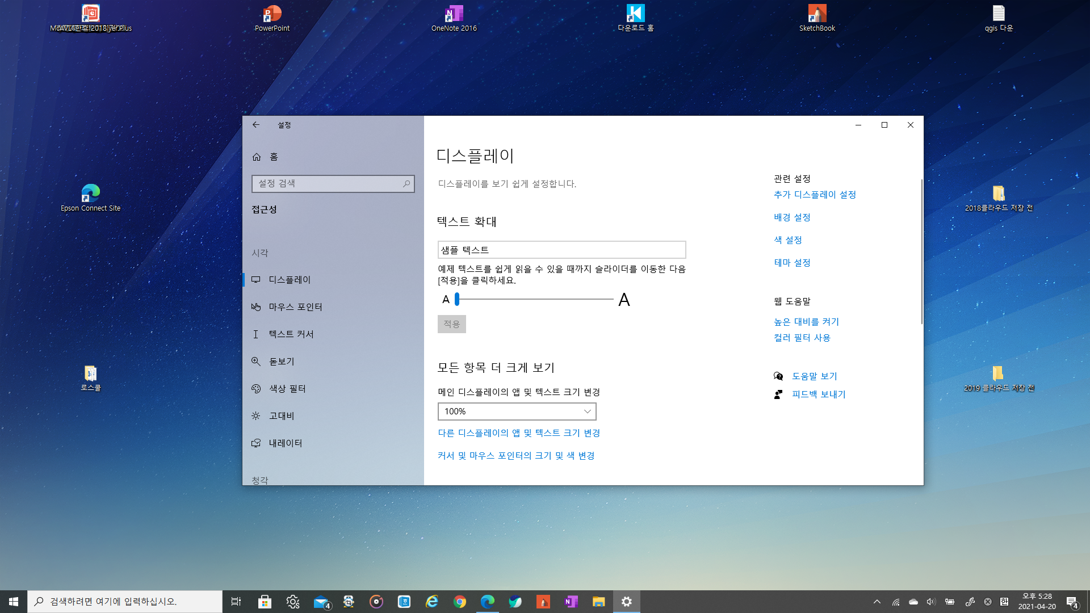The height and width of the screenshot is (613, 1090).
Task: Click the settings window vertical scrollbar
Action: tap(921, 253)
